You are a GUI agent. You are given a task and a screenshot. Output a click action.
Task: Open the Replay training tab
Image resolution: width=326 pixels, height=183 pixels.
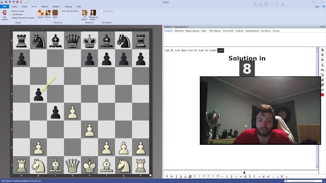[192, 31]
